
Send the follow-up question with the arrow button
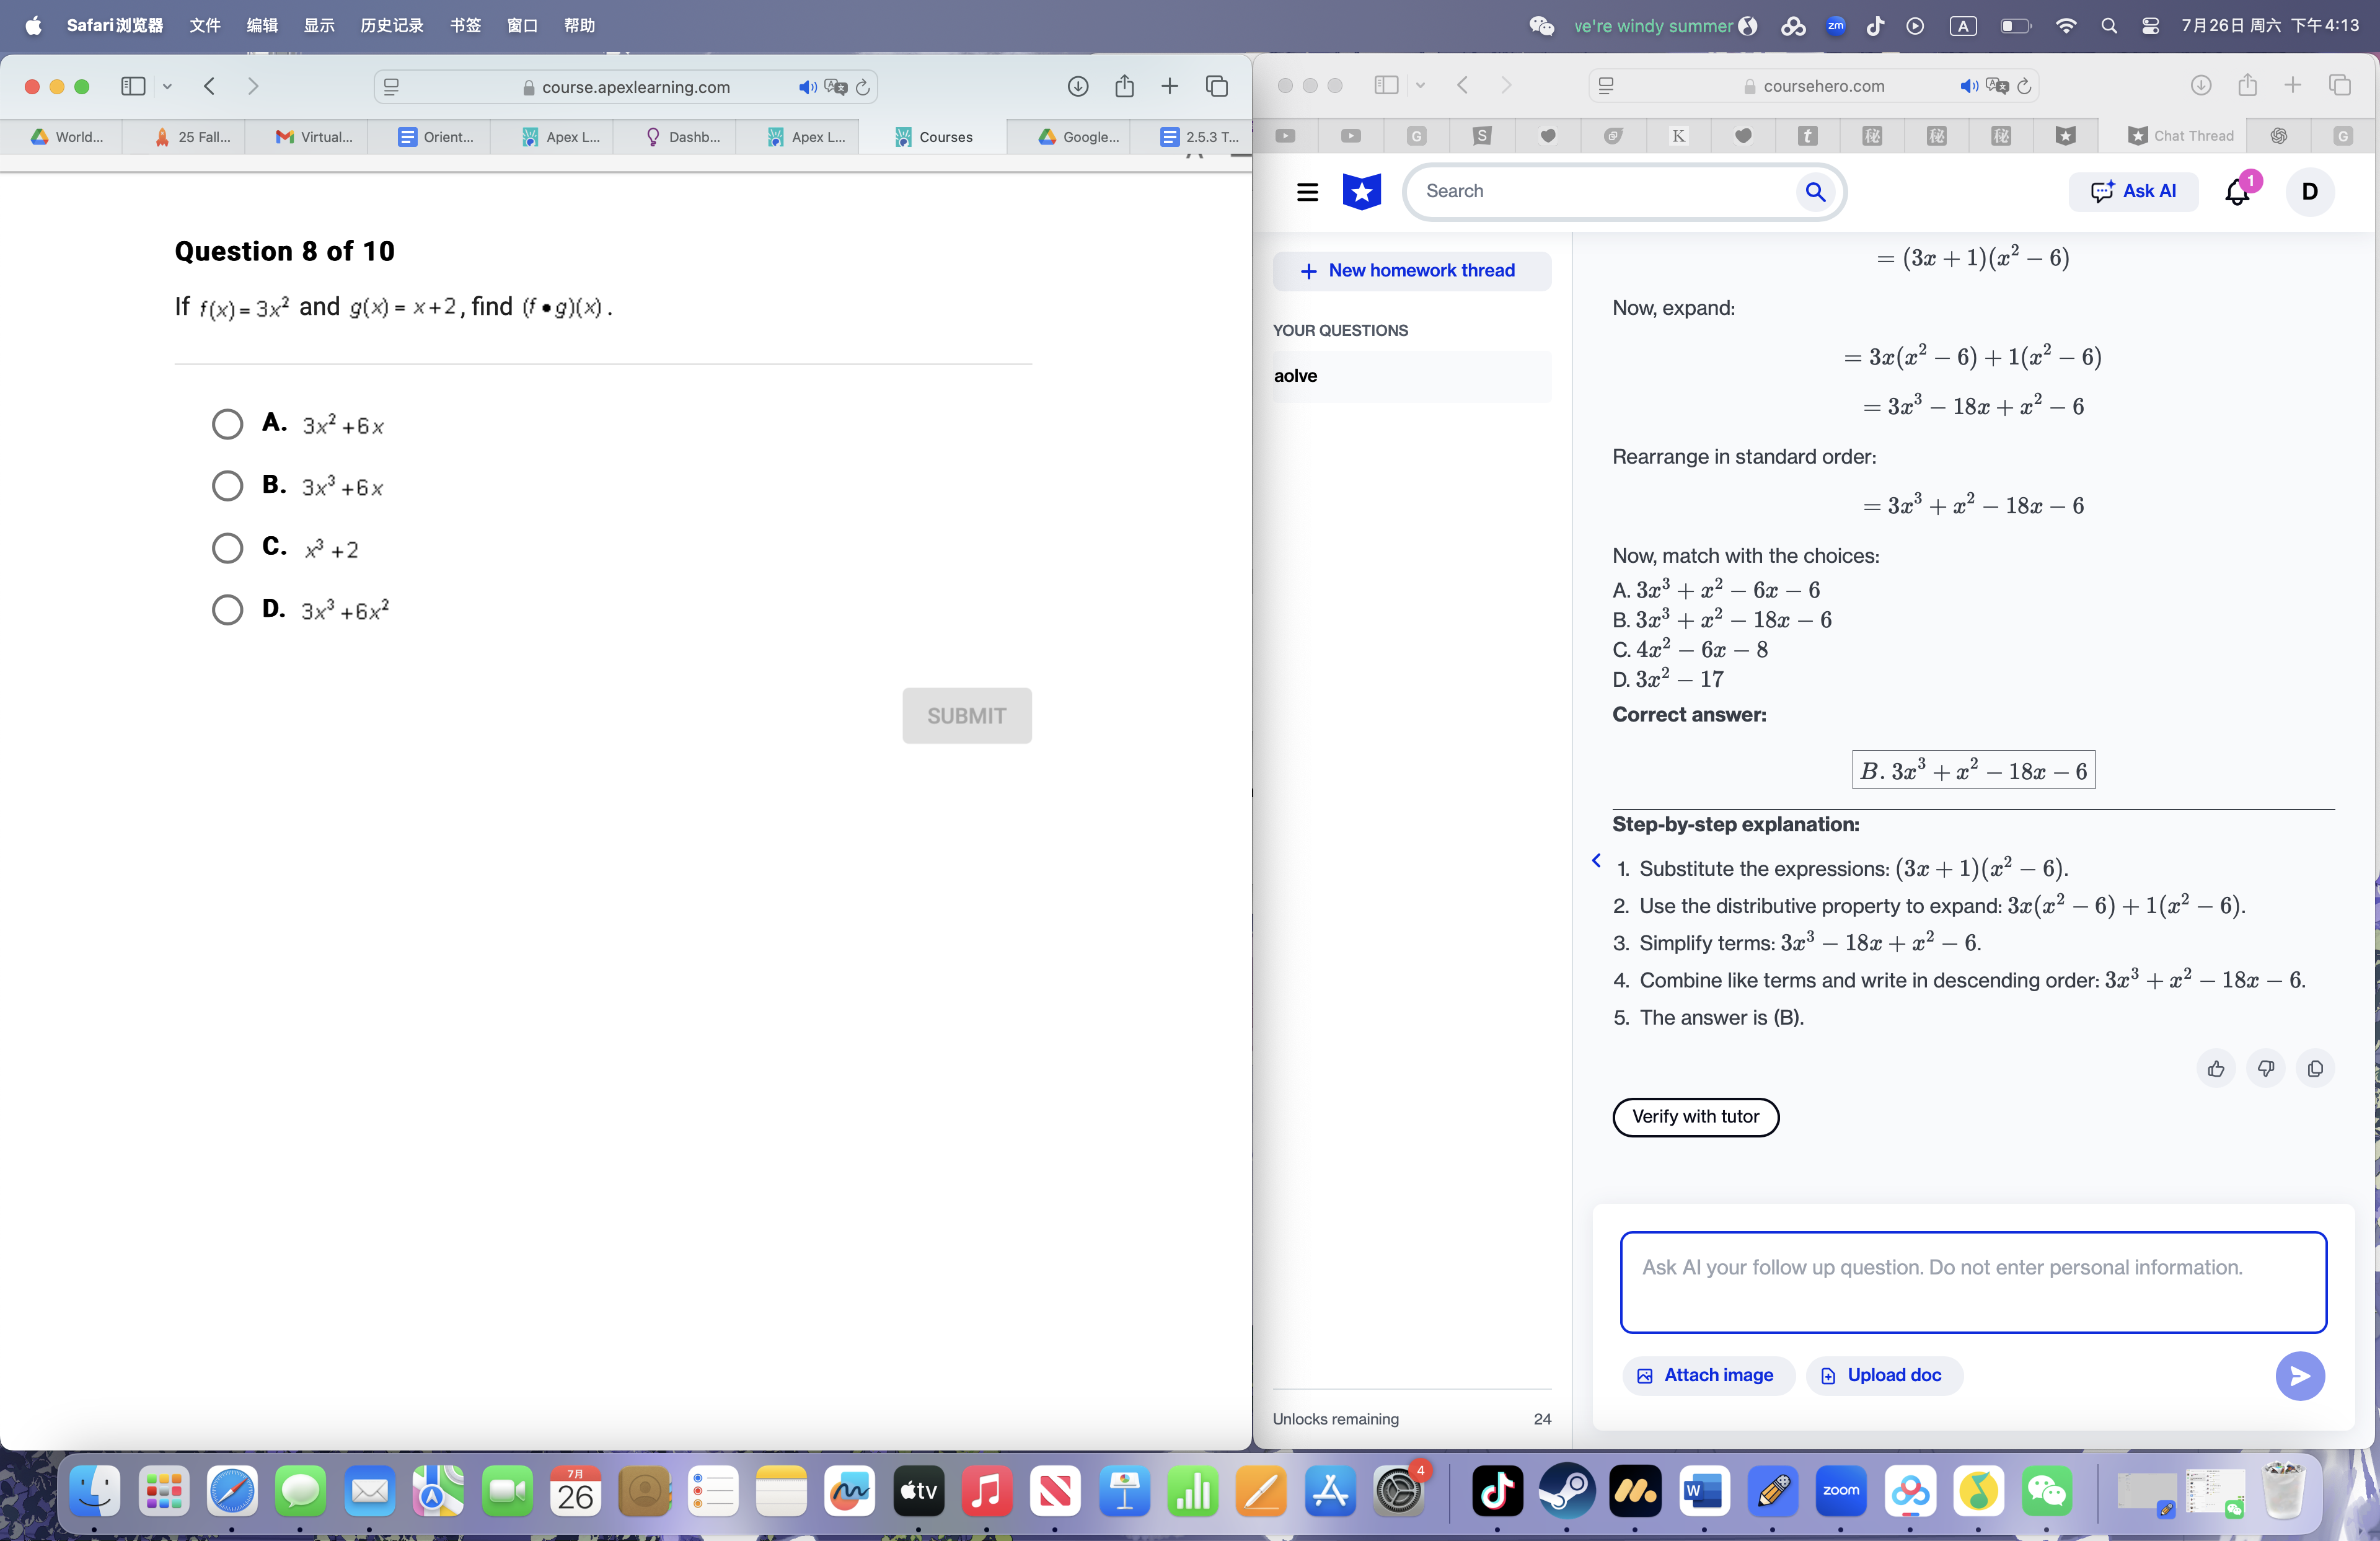2299,1376
